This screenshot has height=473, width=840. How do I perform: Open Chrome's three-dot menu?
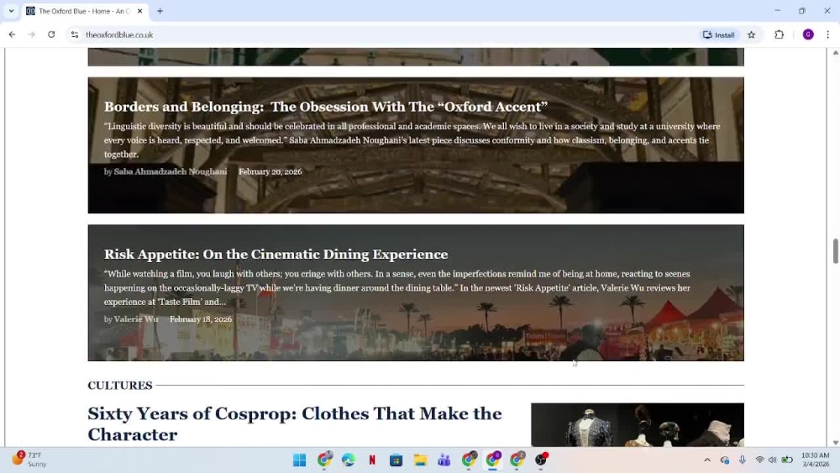pyautogui.click(x=827, y=34)
